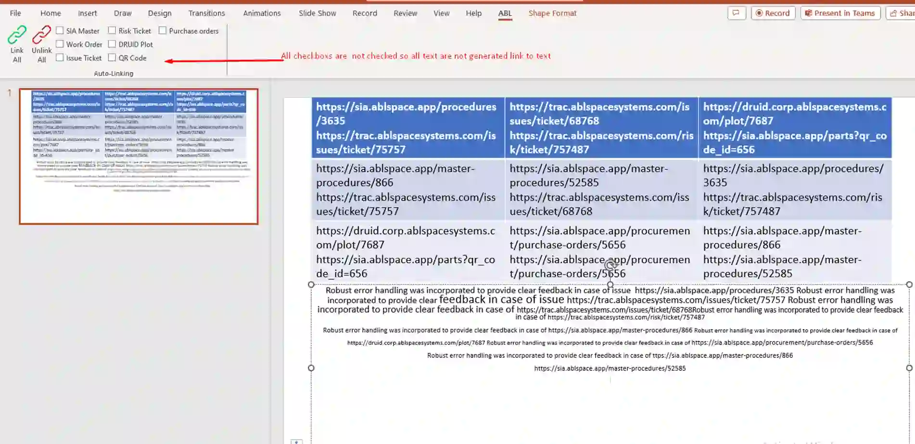The width and height of the screenshot is (915, 444).
Task: Enable the Risk Ticket checkbox
Action: pyautogui.click(x=112, y=31)
